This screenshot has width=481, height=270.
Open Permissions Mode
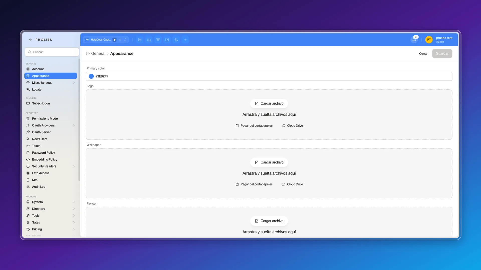[x=51, y=118]
